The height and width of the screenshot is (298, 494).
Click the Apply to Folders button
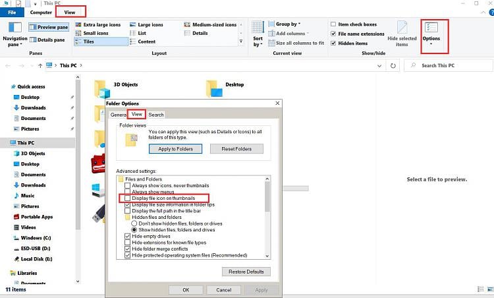[x=175, y=149]
